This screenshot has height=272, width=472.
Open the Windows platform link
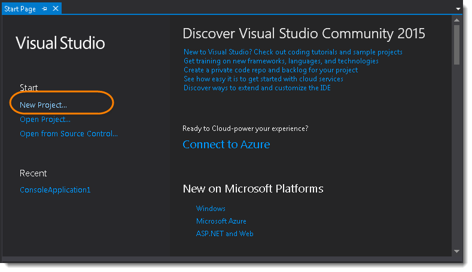pos(211,209)
